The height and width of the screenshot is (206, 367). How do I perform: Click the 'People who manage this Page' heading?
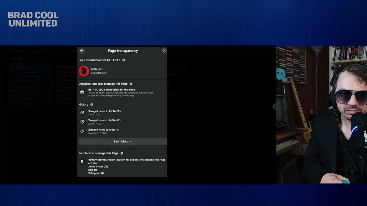click(98, 153)
